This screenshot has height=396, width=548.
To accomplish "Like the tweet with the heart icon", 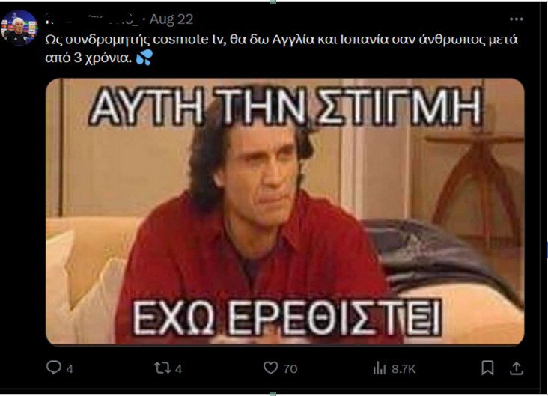I will point(270,368).
